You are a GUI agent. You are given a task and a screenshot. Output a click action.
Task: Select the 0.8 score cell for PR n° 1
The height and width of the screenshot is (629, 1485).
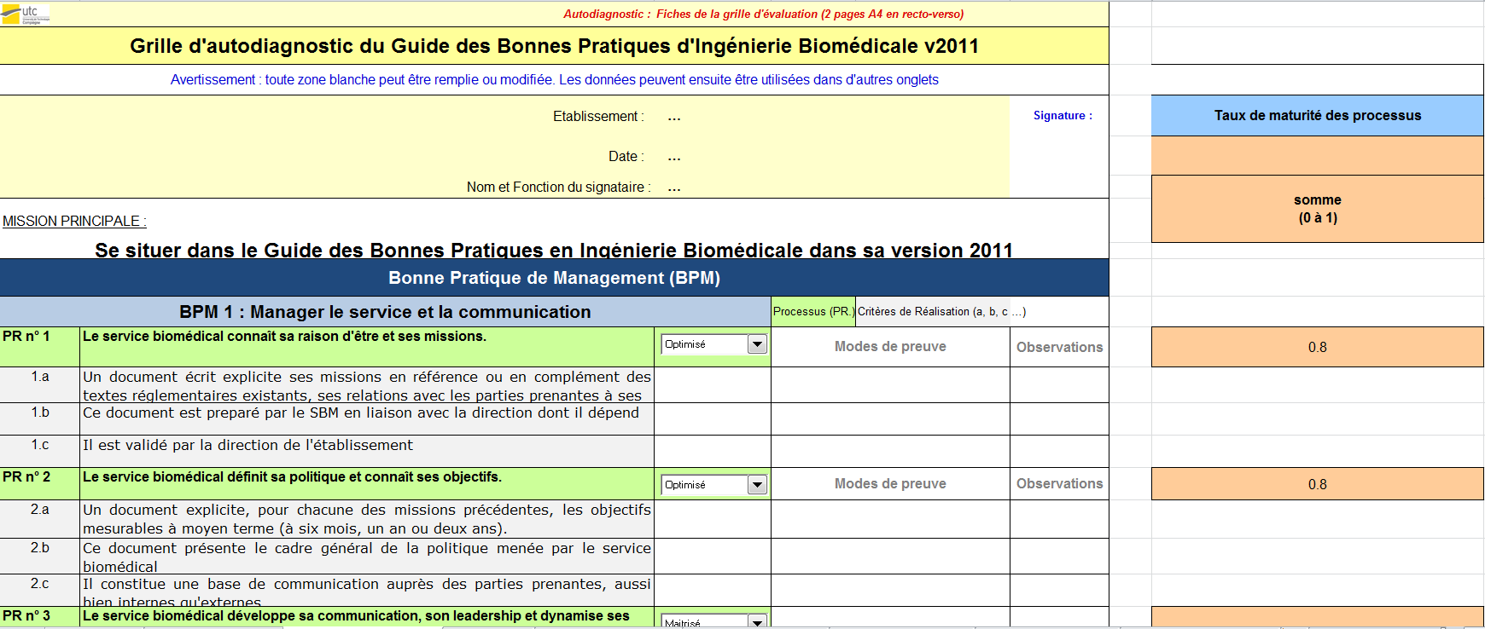point(1318,348)
